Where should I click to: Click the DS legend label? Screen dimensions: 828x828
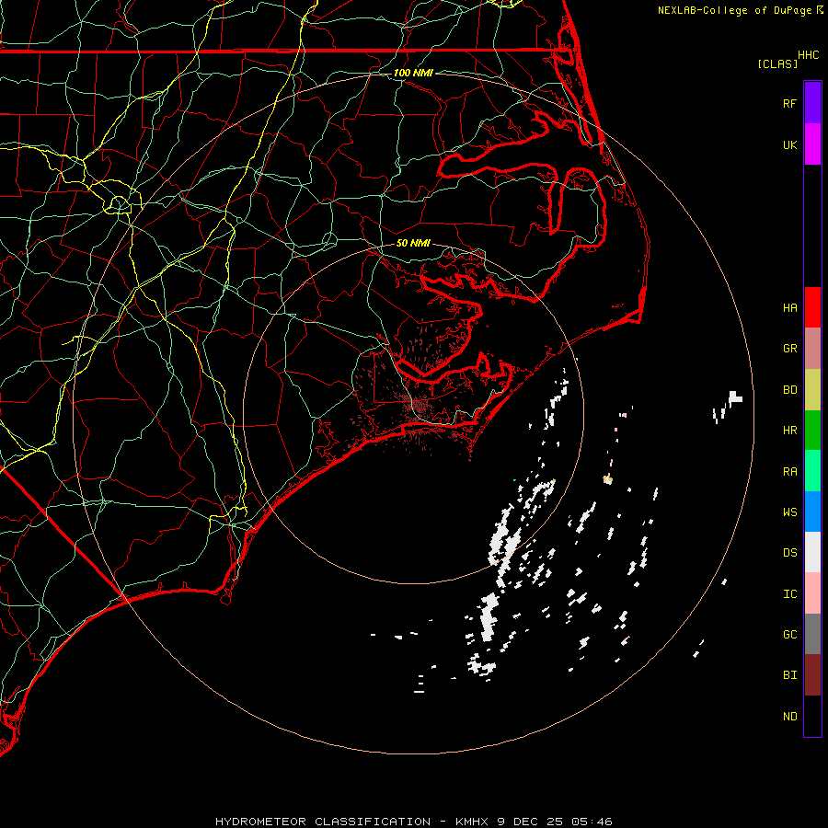pos(789,553)
